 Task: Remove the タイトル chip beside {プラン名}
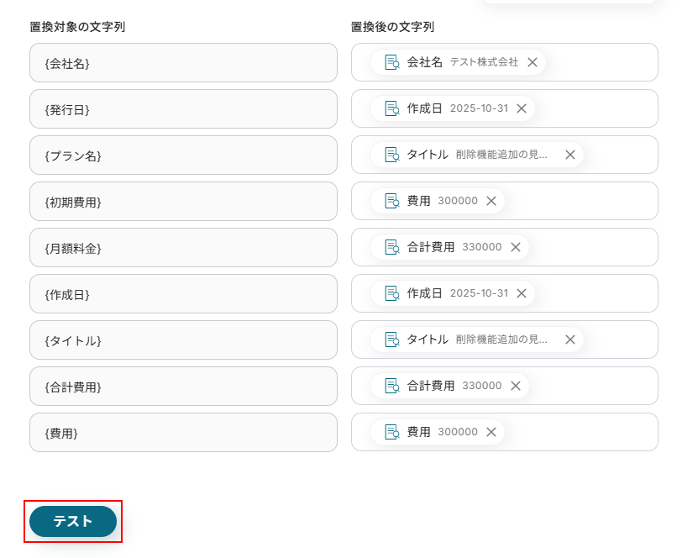pyautogui.click(x=570, y=155)
